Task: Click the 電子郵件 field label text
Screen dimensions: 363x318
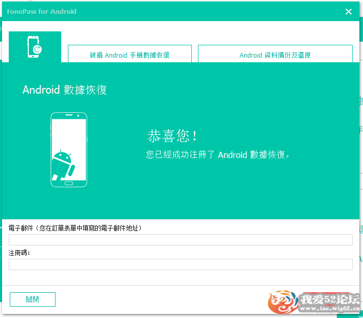Action: [x=75, y=228]
